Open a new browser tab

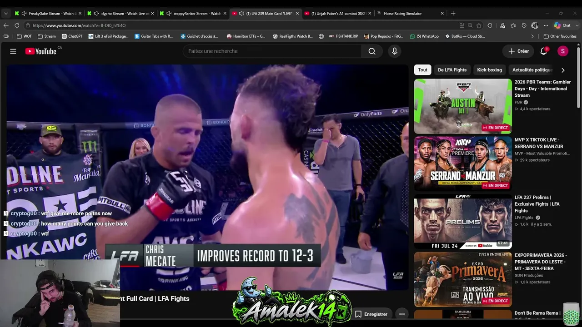[453, 13]
